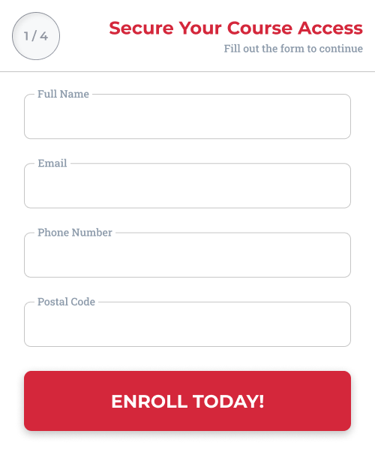Click the digit 4 in the step counter
Image resolution: width=375 pixels, height=449 pixels.
(x=43, y=36)
